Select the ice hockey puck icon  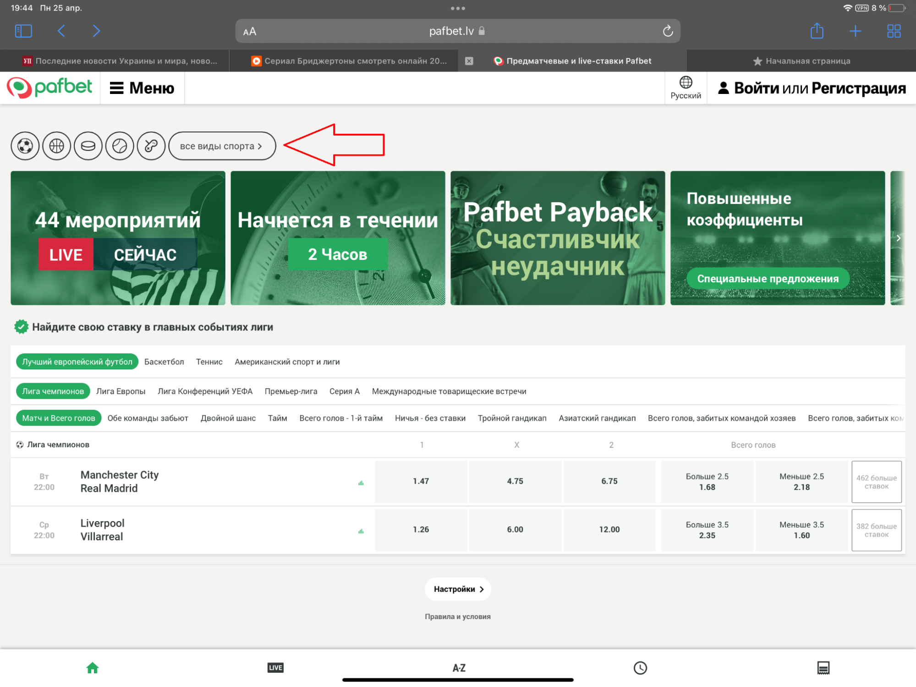point(88,146)
